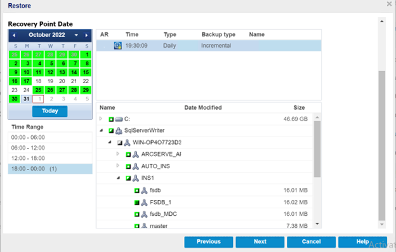This screenshot has width=396, height=252.
Task: Expand the AUTO_INS node
Action: tap(117, 166)
